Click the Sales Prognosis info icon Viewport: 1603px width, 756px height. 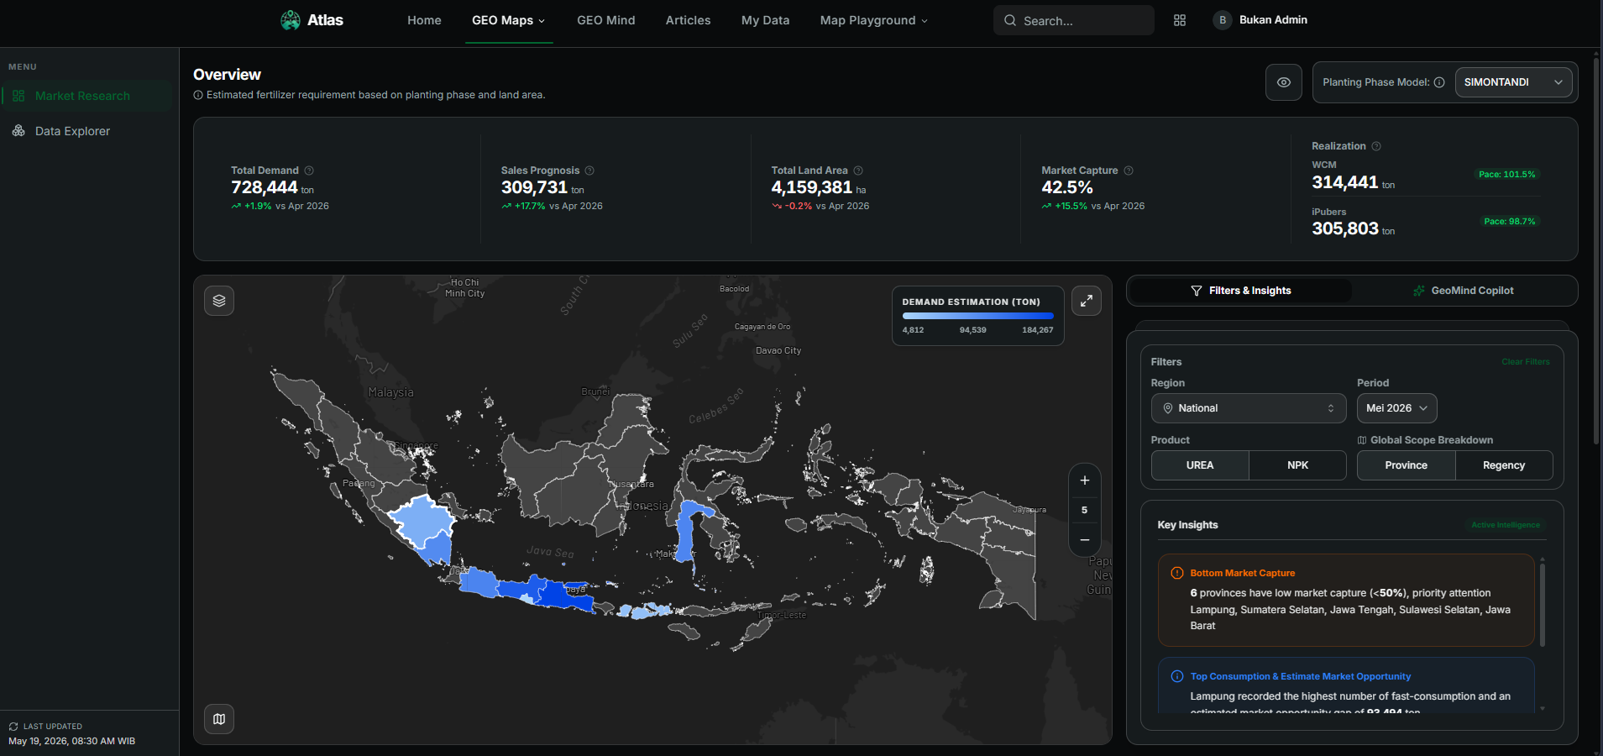point(589,171)
